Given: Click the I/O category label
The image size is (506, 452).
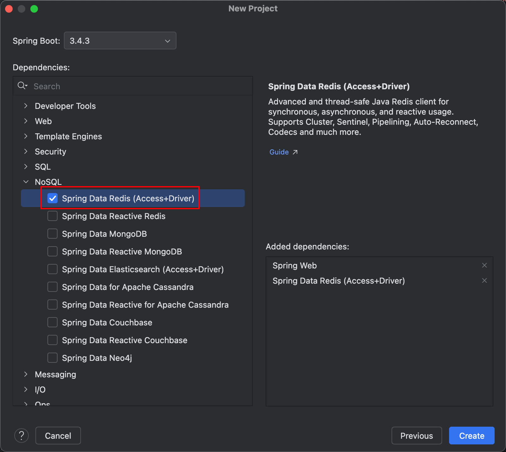Looking at the screenshot, I should pyautogui.click(x=40, y=390).
